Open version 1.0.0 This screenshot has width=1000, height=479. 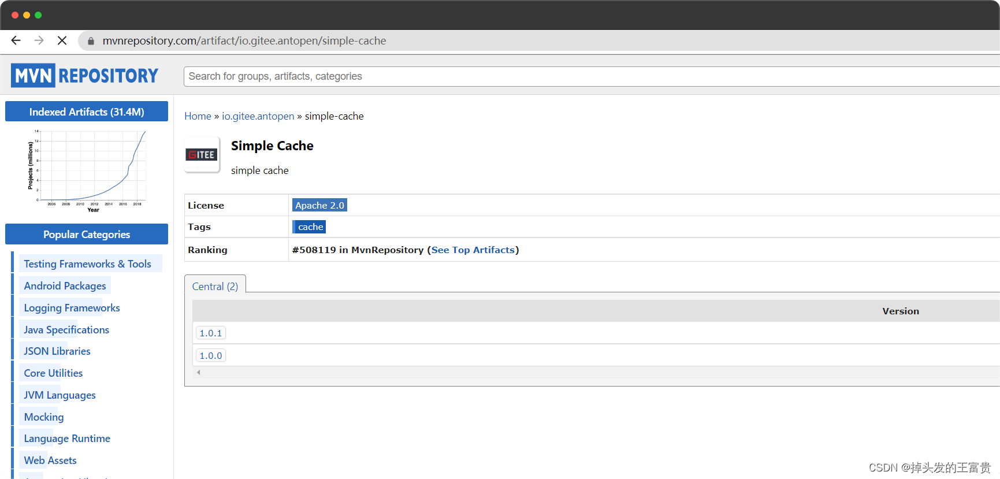tap(211, 355)
